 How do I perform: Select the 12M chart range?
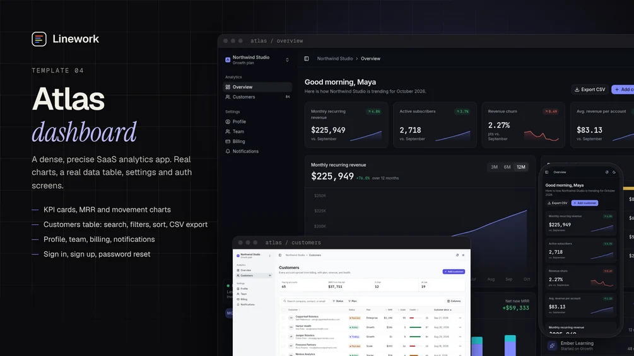tap(521, 167)
